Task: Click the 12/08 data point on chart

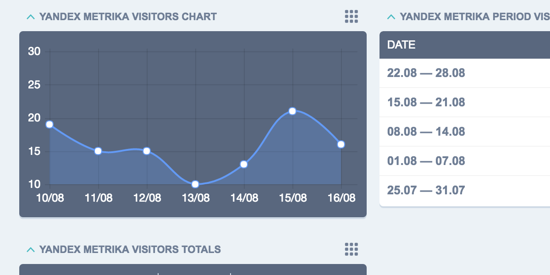Action: pos(147,151)
